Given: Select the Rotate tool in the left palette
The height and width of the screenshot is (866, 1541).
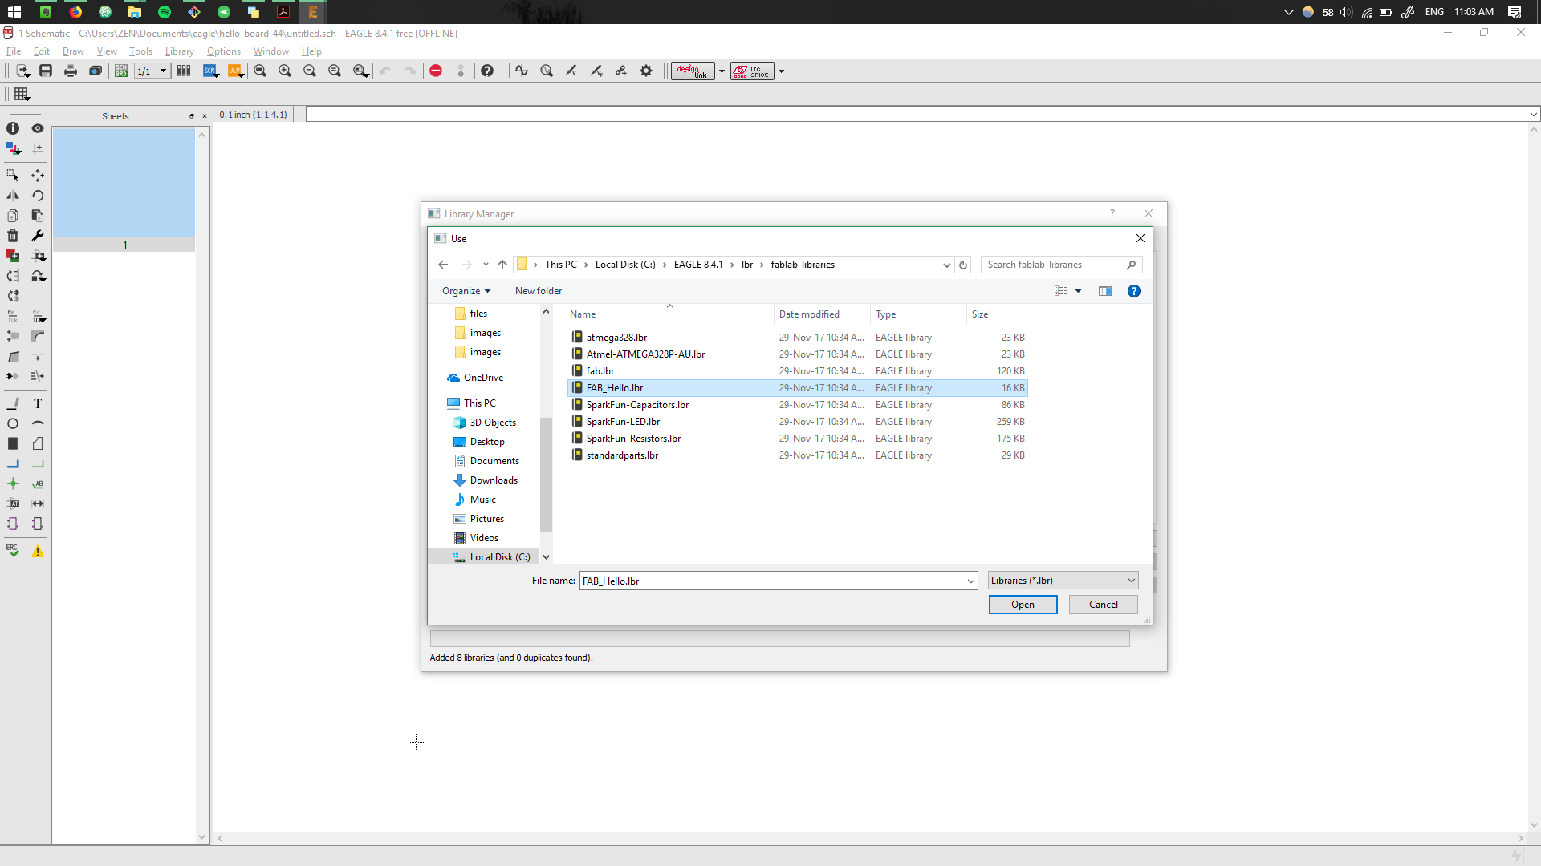Looking at the screenshot, I should coord(38,195).
